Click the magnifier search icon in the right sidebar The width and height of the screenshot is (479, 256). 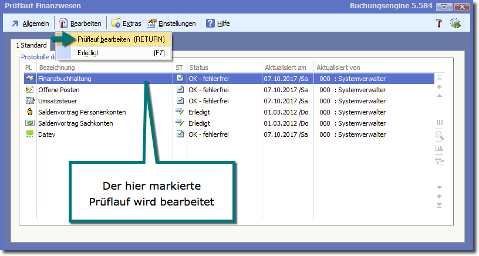pyautogui.click(x=439, y=136)
